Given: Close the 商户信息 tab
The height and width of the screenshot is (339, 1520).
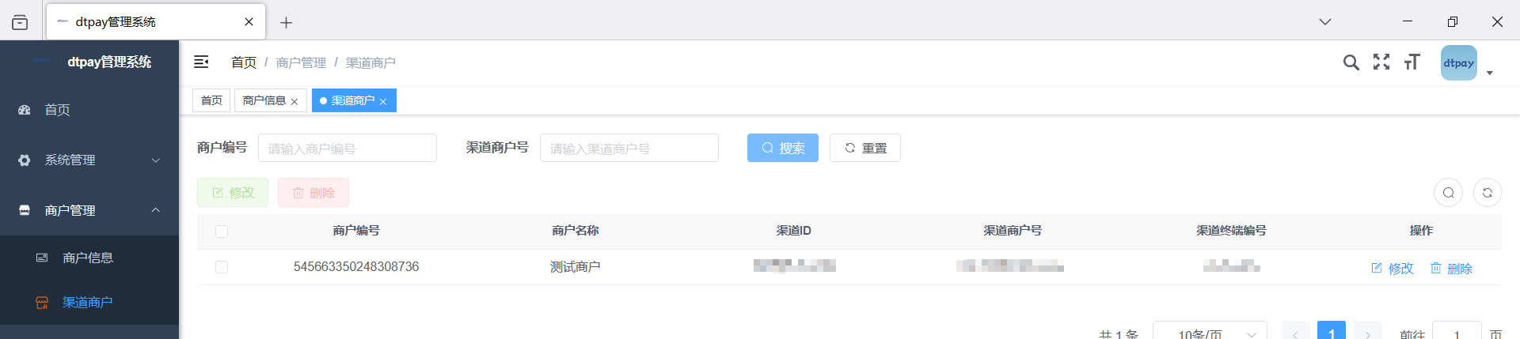Looking at the screenshot, I should (294, 101).
